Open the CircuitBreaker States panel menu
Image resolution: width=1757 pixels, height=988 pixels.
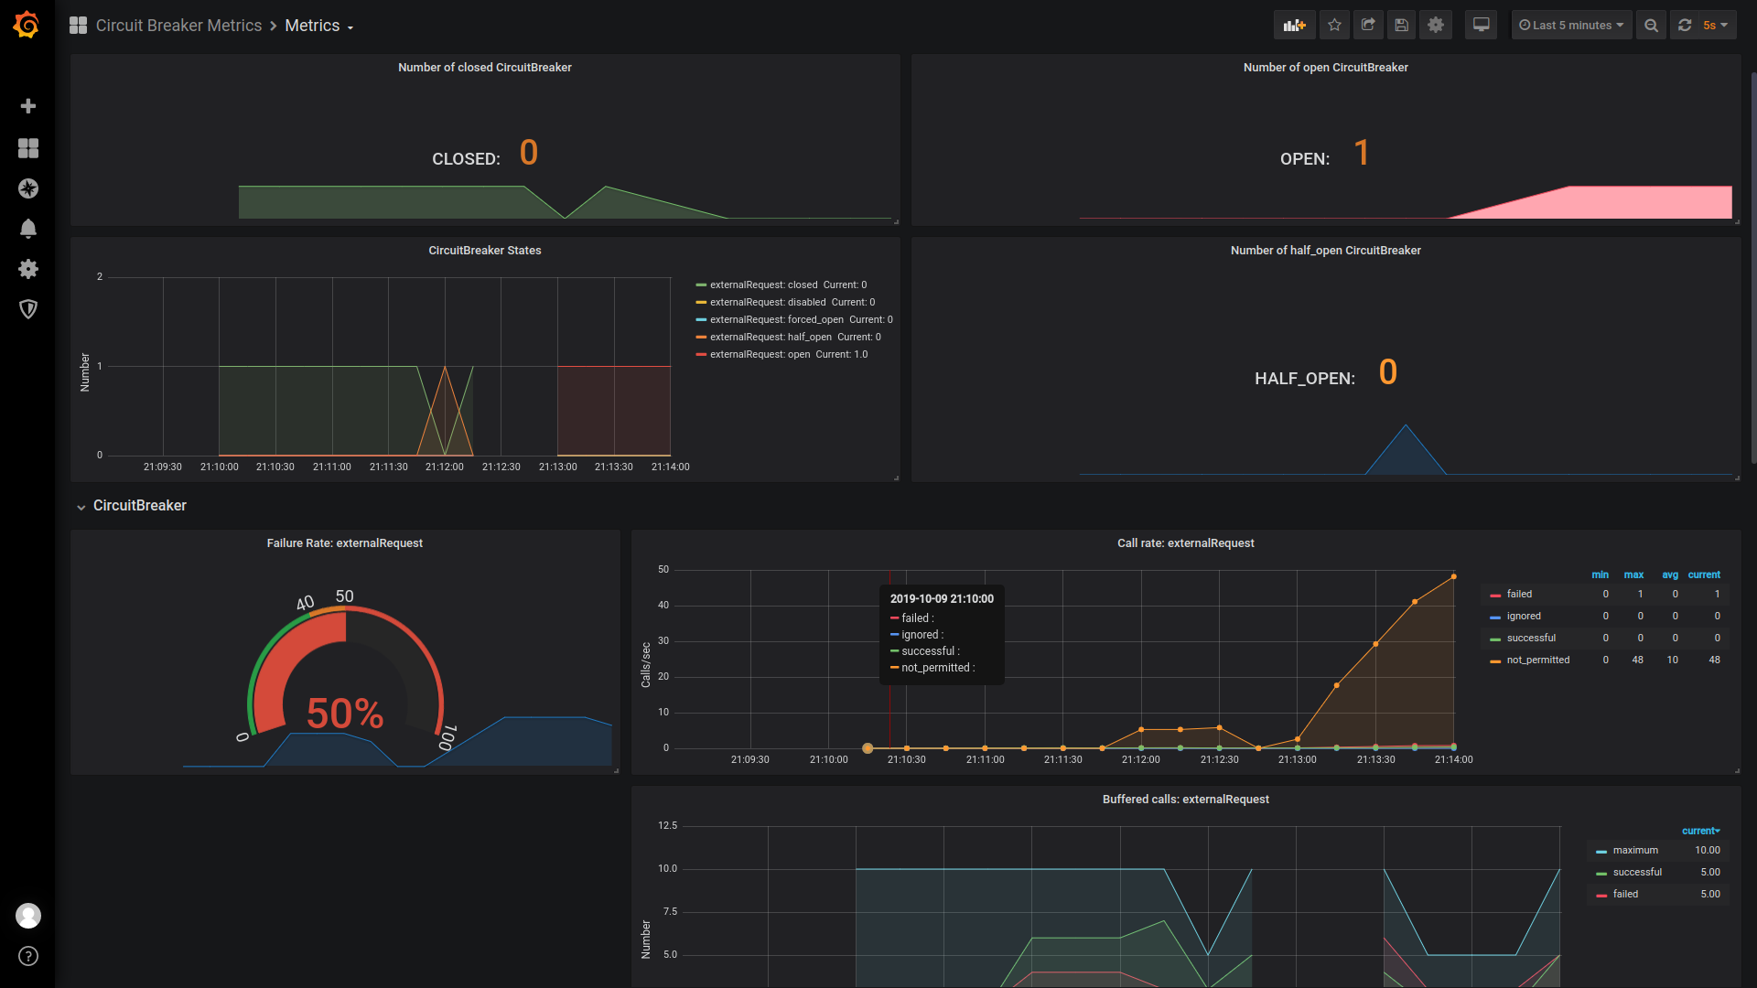point(484,250)
